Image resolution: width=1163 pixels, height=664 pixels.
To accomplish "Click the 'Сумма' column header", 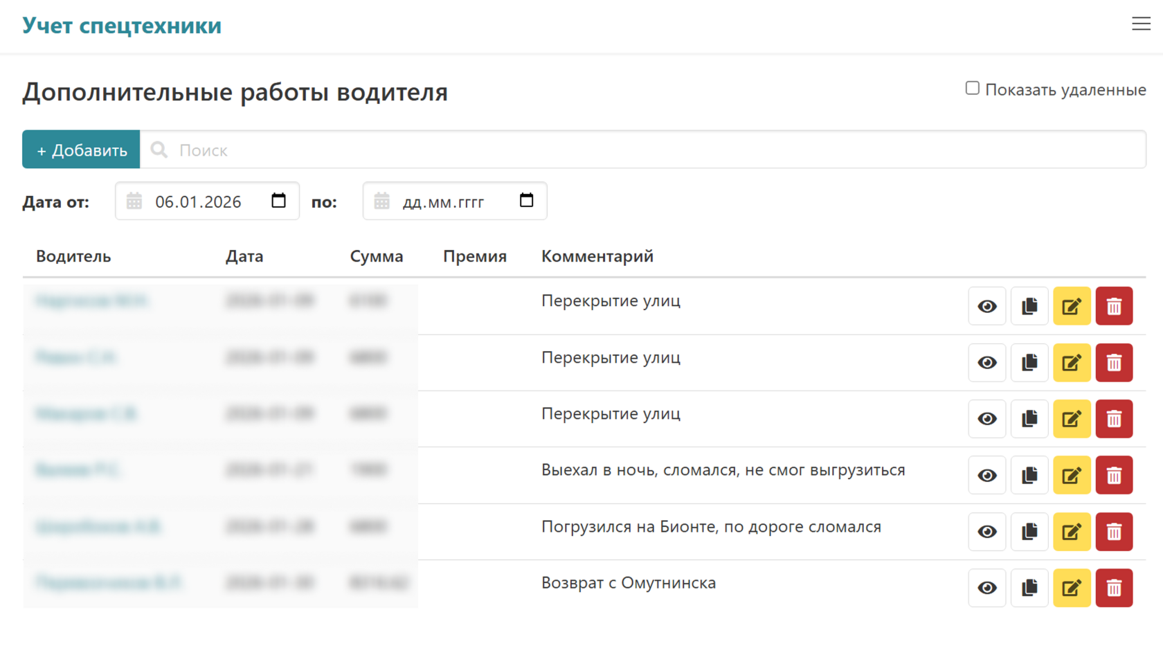I will click(376, 256).
